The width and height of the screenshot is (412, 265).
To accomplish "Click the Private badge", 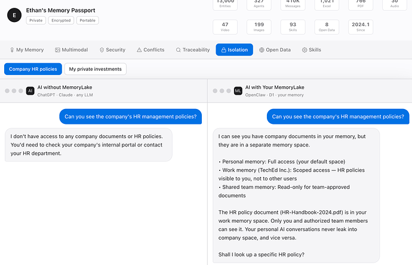I will tap(36, 20).
